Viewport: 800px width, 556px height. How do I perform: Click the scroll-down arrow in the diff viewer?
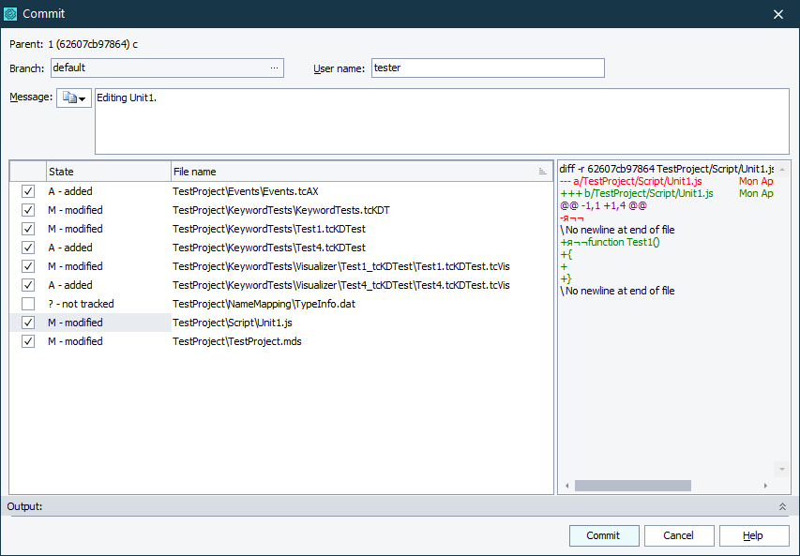point(781,468)
